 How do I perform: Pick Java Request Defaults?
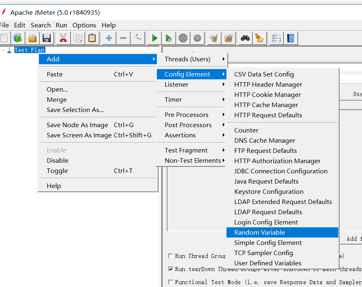click(x=282, y=182)
